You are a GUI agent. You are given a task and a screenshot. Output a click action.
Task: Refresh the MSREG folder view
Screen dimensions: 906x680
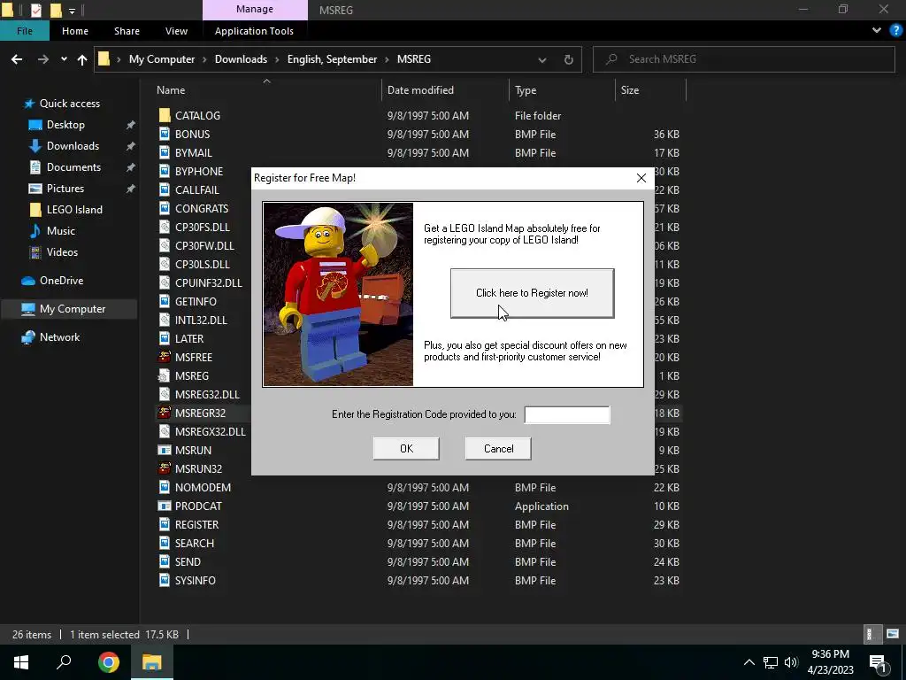(569, 59)
